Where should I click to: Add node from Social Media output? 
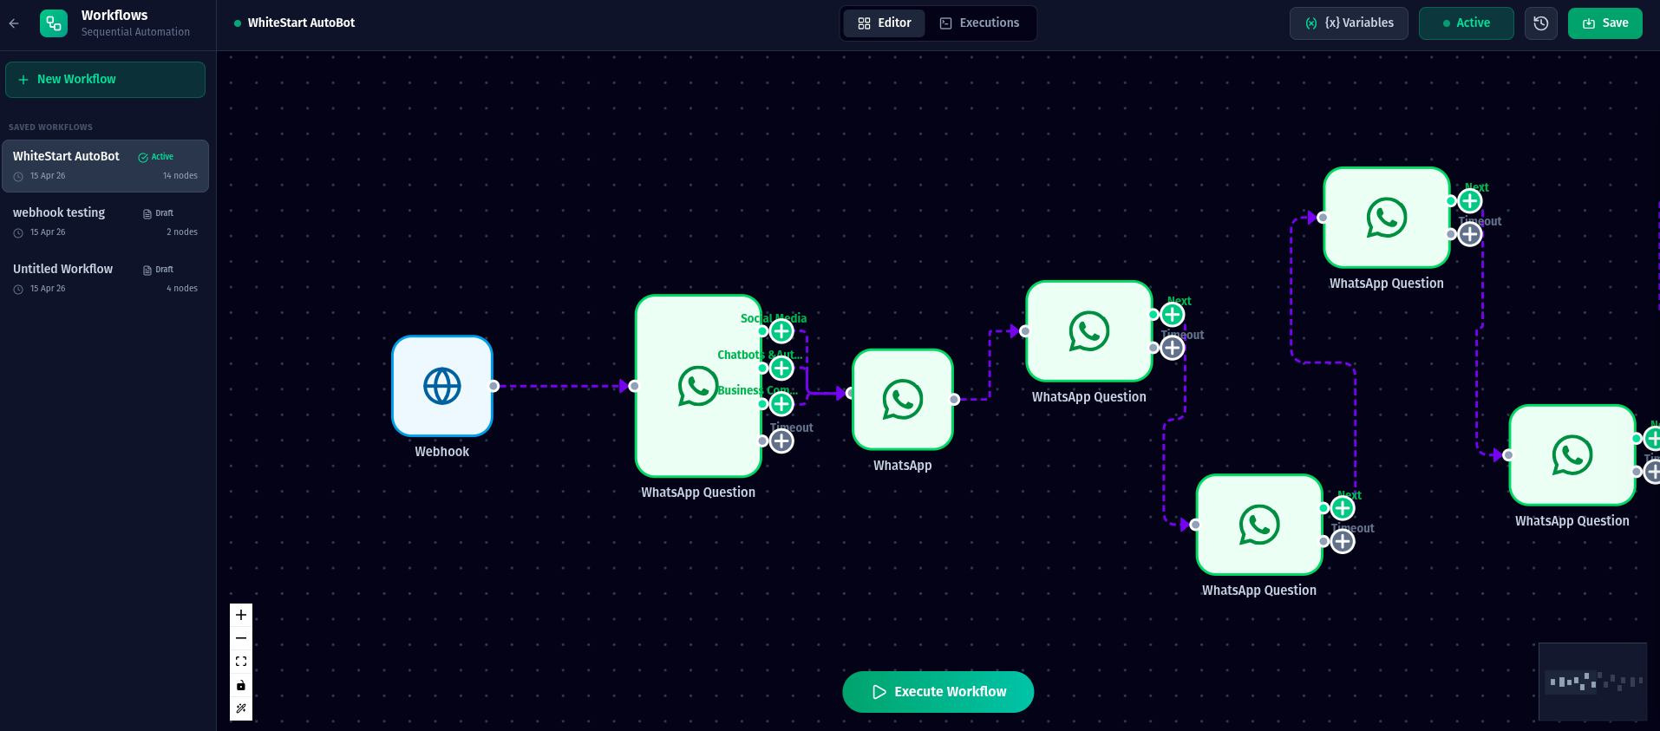click(781, 331)
